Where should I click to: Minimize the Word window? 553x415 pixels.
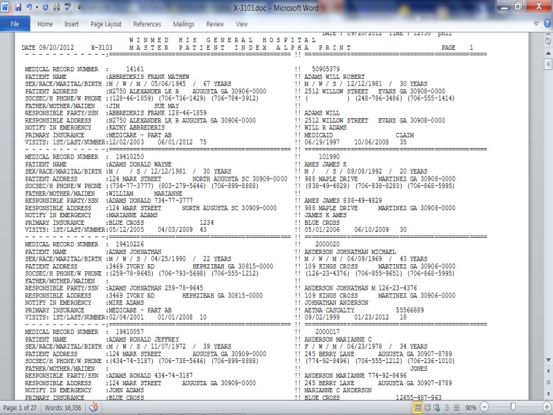tap(505, 7)
